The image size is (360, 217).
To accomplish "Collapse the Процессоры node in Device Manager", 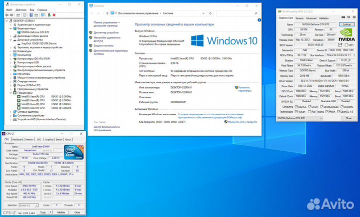I will pyautogui.click(x=10, y=93).
